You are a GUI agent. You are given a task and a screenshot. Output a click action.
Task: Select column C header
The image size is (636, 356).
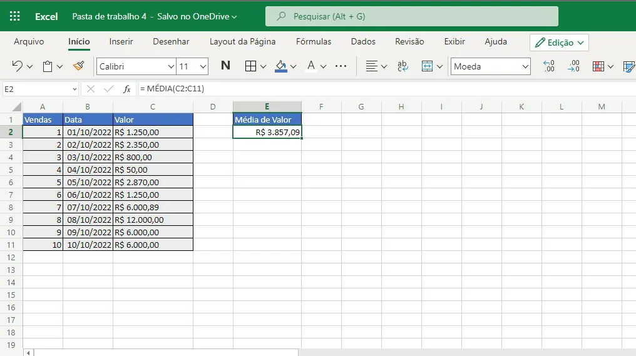coord(153,106)
